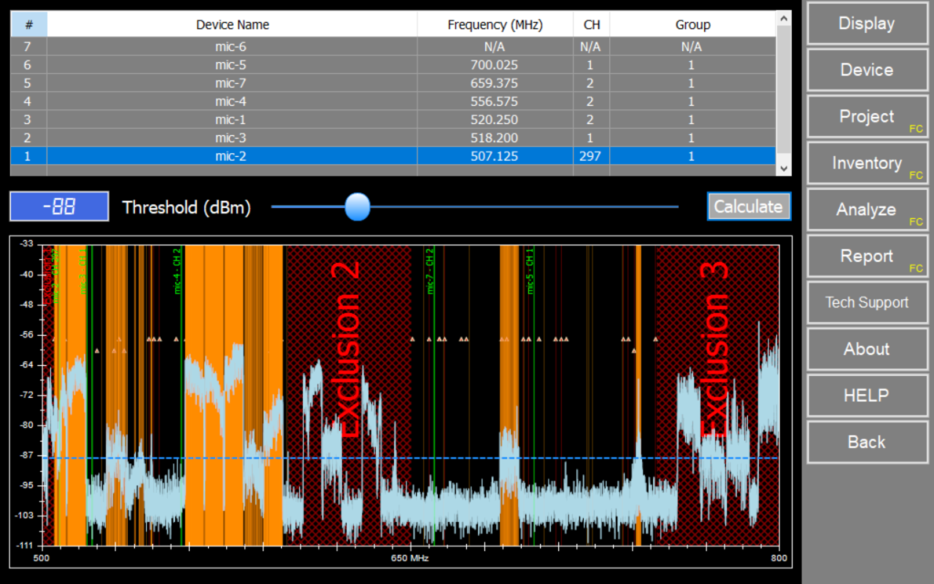
Task: Open Tech Support
Action: click(866, 302)
